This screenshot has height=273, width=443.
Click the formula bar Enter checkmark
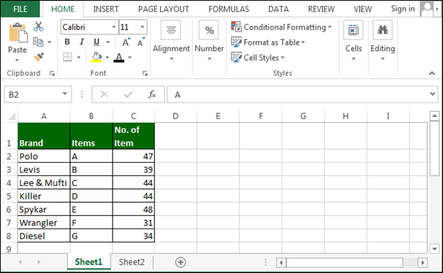(x=128, y=94)
